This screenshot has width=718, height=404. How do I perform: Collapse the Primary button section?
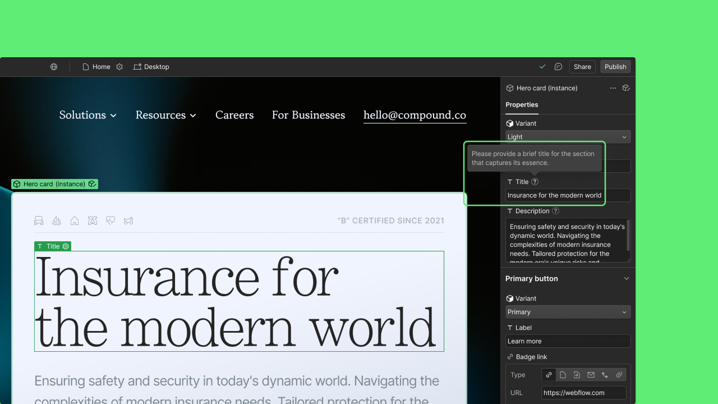tap(627, 278)
